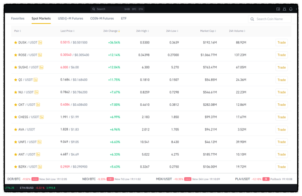302x196 pixels.
Task: Click the magnifier in Search Coin Name
Action: 252,19
